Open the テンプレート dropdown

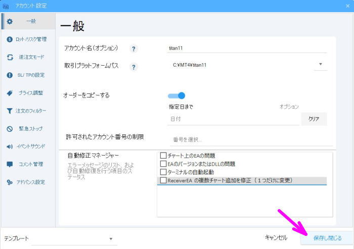tap(74, 239)
